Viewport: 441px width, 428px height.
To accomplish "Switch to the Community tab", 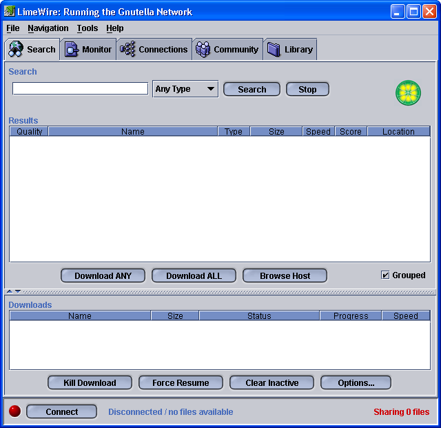I will point(227,49).
